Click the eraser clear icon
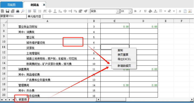This screenshot has width=194, height=103. click(x=169, y=11)
